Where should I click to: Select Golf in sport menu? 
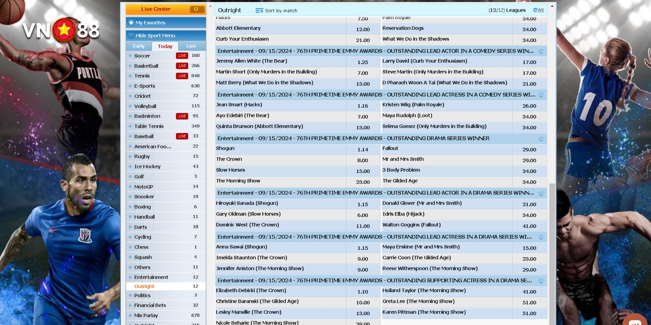[166, 177]
